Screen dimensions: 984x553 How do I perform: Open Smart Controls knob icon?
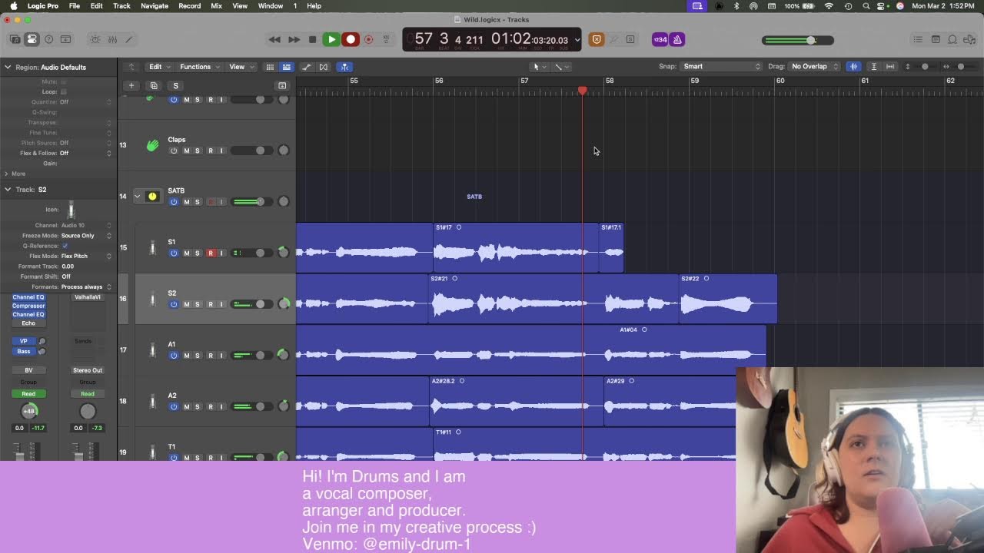95,39
